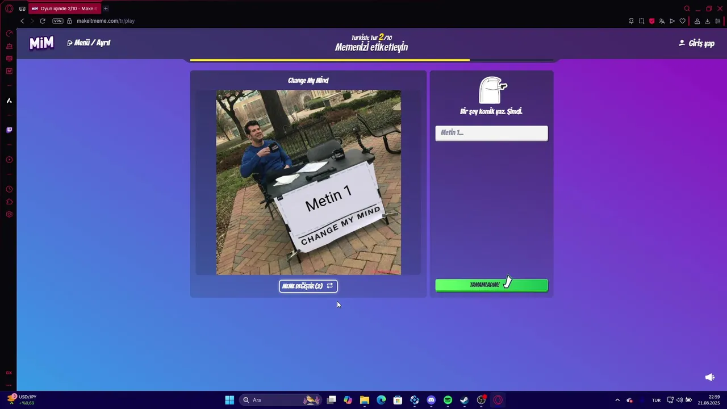The image size is (727, 409).
Task: Open History clock in sidebar
Action: 9,189
